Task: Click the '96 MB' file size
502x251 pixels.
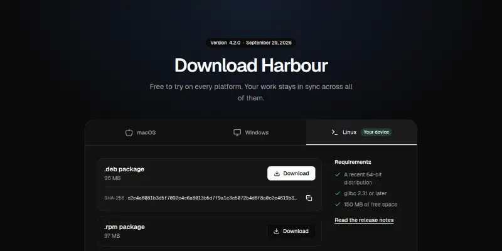Action: pos(112,178)
